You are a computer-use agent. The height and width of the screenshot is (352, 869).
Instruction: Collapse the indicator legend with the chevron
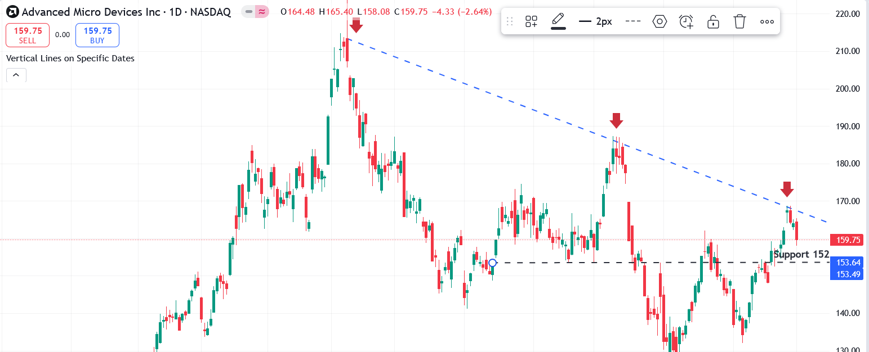(x=16, y=75)
